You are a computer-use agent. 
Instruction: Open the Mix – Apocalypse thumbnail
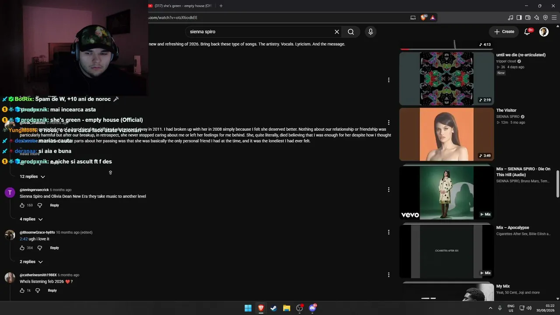coord(446,251)
